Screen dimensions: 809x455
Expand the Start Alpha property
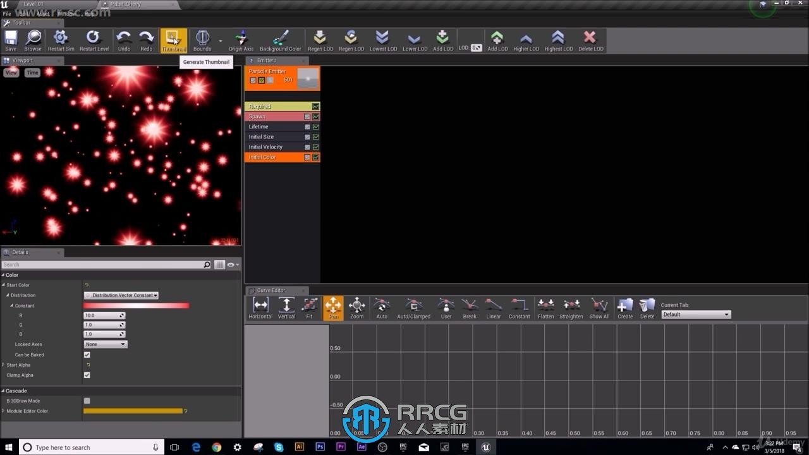[3, 365]
